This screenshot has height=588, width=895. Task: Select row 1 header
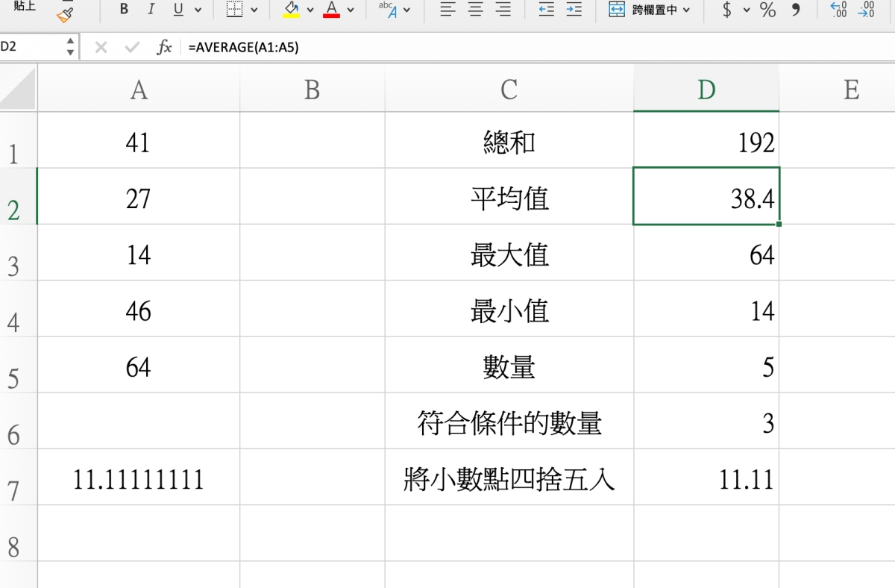tap(19, 140)
